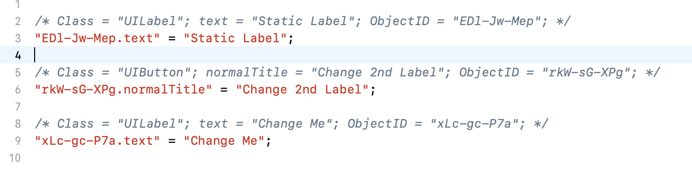Click the first UILabel comment on line 2
This screenshot has width=692, height=187.
coord(303,21)
